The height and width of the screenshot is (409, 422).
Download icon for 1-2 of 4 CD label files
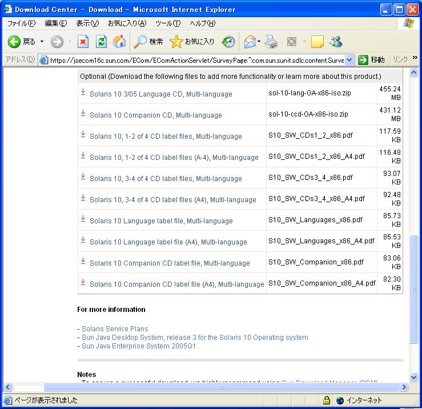point(83,134)
